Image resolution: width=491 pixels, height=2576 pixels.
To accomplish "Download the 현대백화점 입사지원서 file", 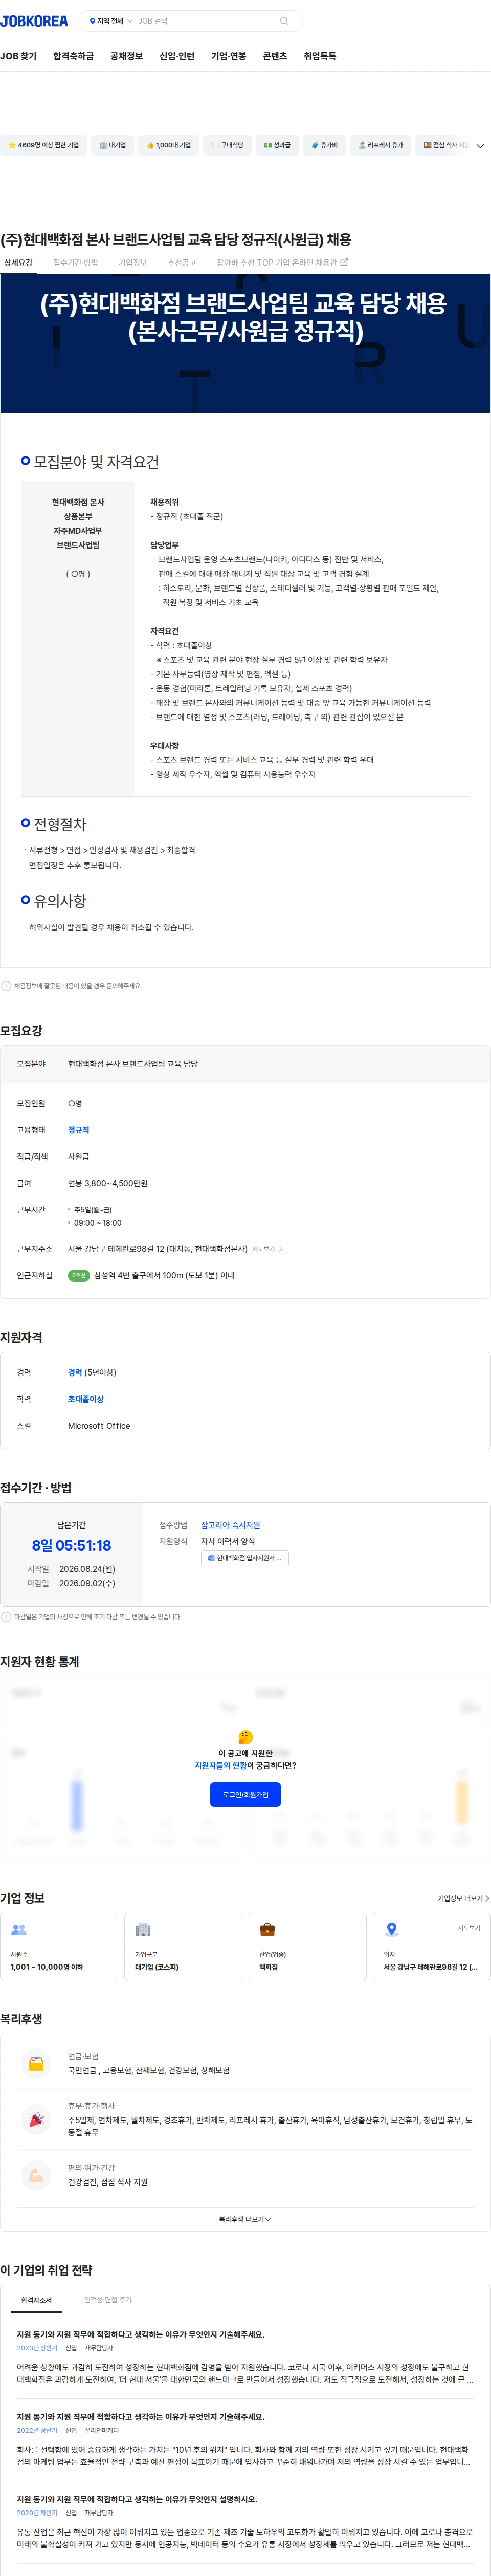I will coord(246,1558).
